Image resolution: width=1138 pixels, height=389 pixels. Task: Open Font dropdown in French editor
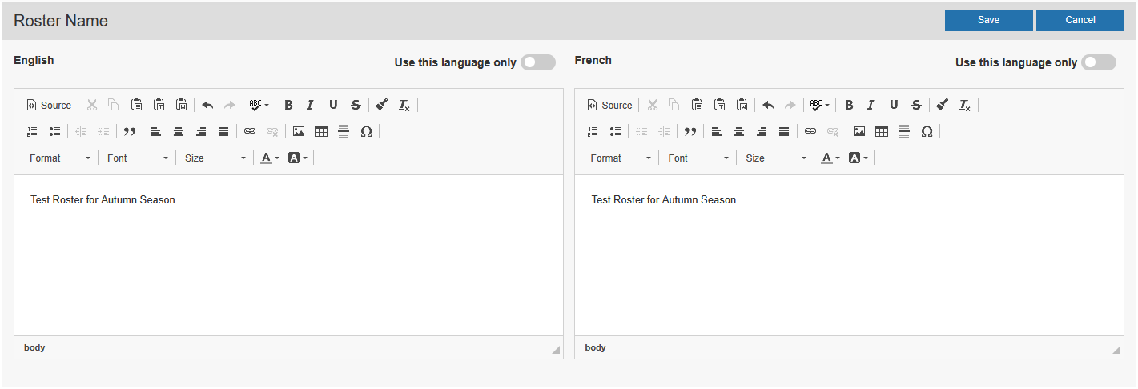click(698, 158)
